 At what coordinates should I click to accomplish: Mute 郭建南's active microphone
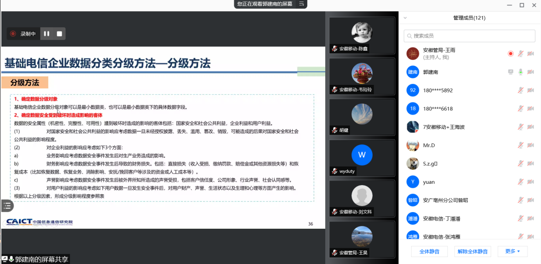[x=521, y=72]
